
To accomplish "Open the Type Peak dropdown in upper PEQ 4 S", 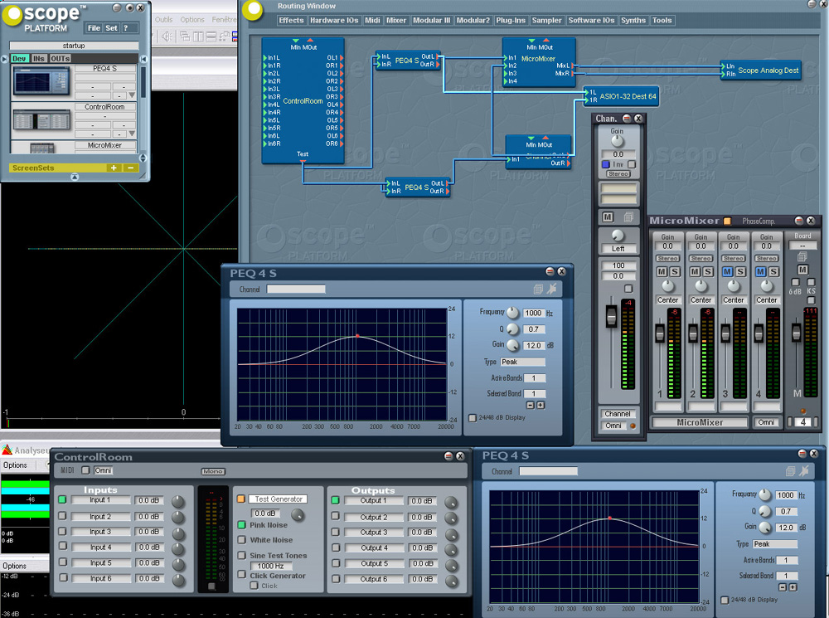I will (522, 362).
